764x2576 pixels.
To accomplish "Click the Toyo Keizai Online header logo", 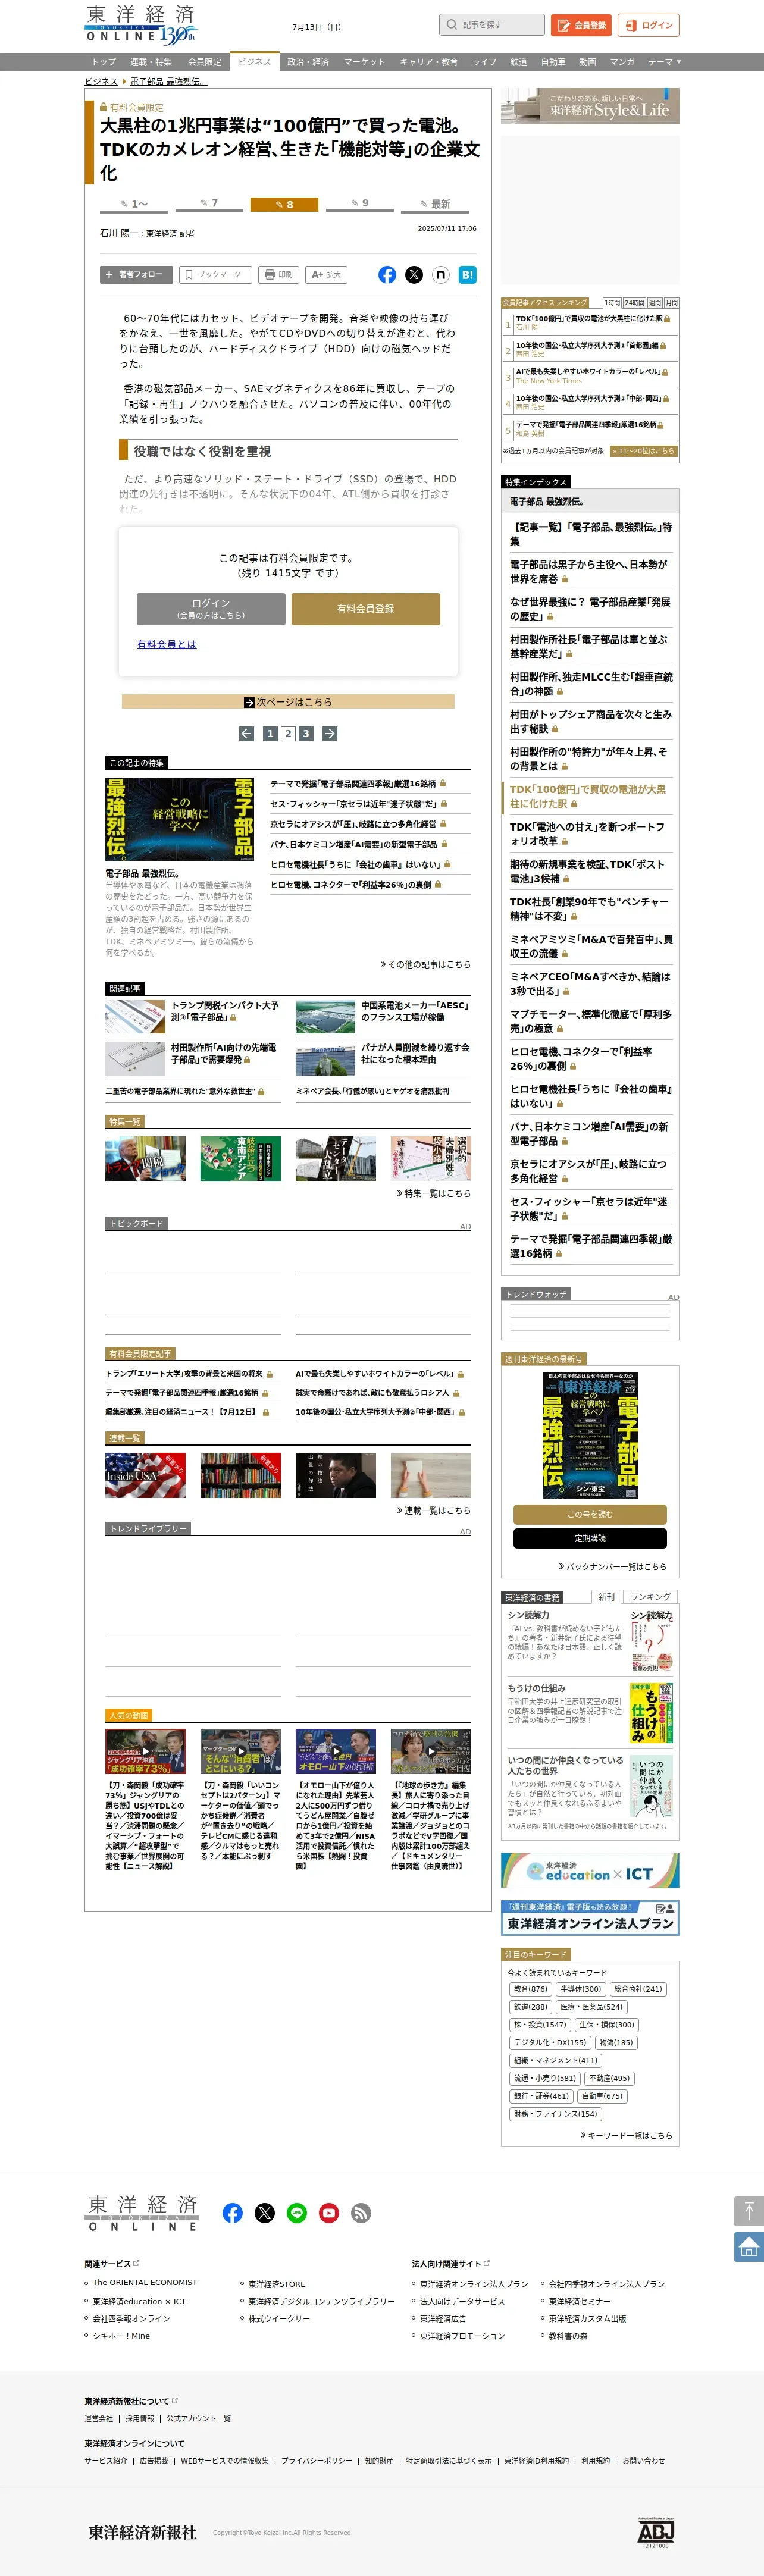I will point(140,24).
